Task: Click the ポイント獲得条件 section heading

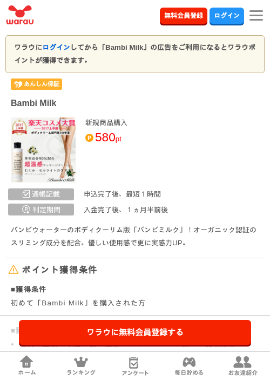Action: [x=59, y=270]
